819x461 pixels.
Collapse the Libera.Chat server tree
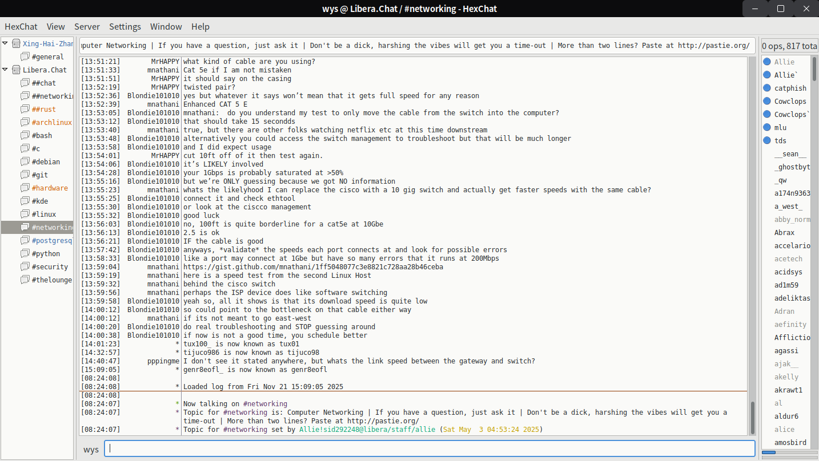coord(6,70)
